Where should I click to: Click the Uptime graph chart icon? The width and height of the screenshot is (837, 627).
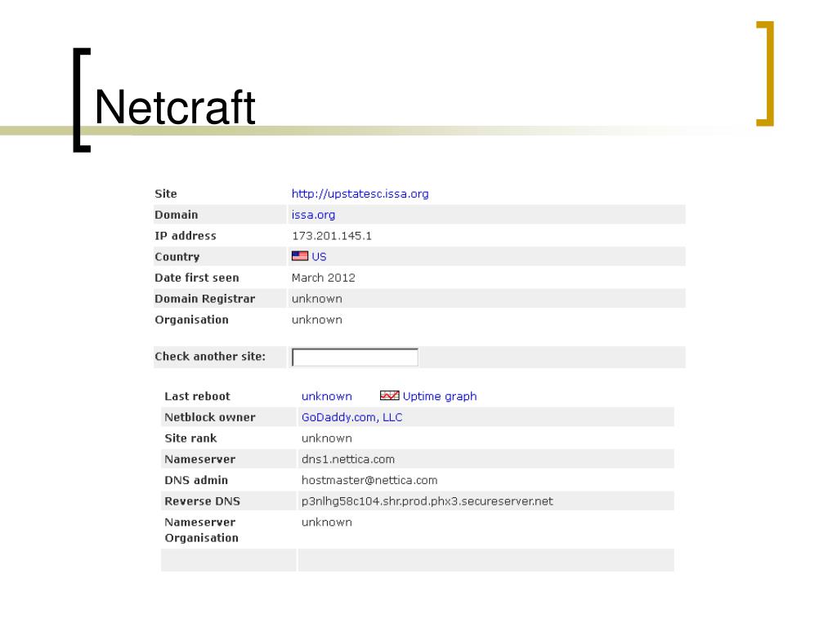coord(389,395)
